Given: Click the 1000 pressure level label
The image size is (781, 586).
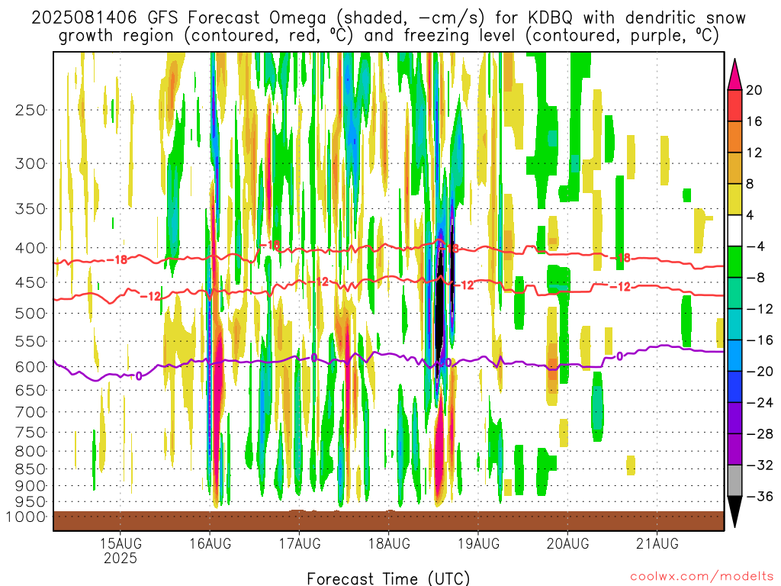Looking at the screenshot, I should [x=25, y=517].
